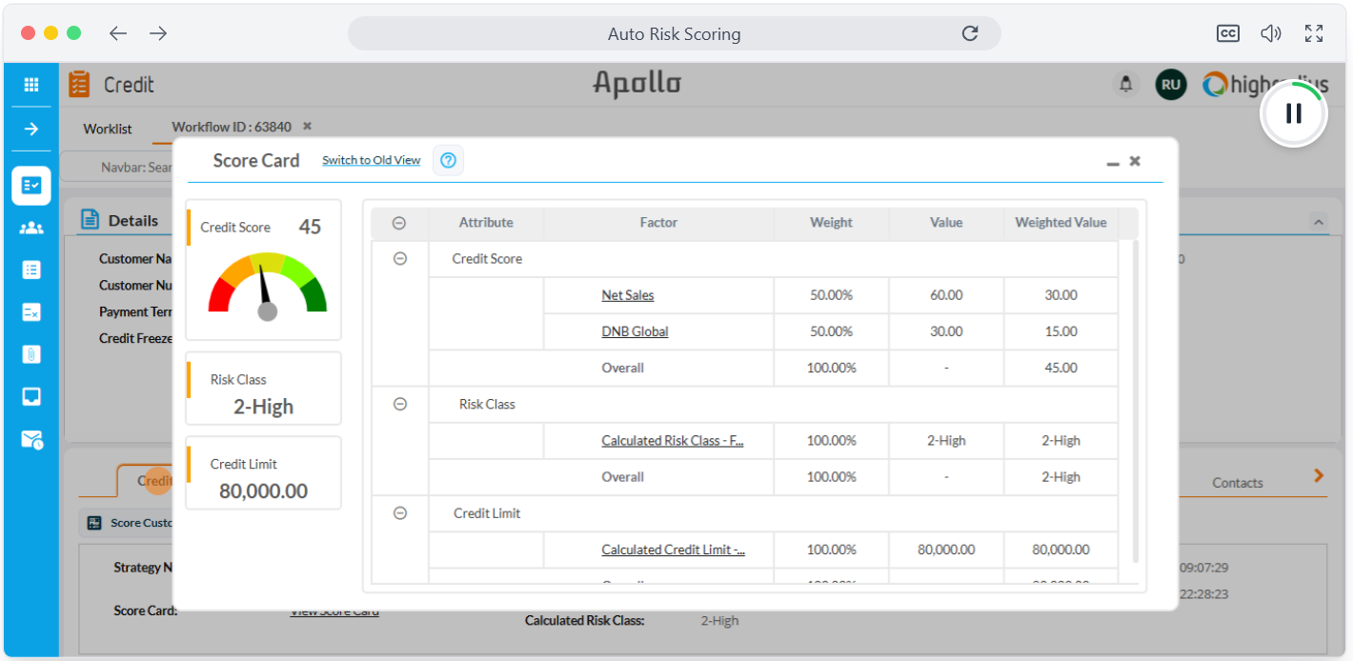The width and height of the screenshot is (1353, 661).
Task: Click the notifications bell icon
Action: (x=1126, y=85)
